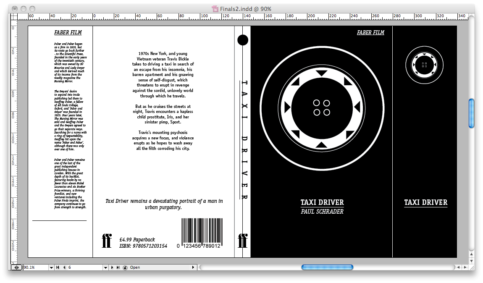Click the Finals2.indd document icon in title bar
This screenshot has width=483, height=283.
[x=215, y=9]
